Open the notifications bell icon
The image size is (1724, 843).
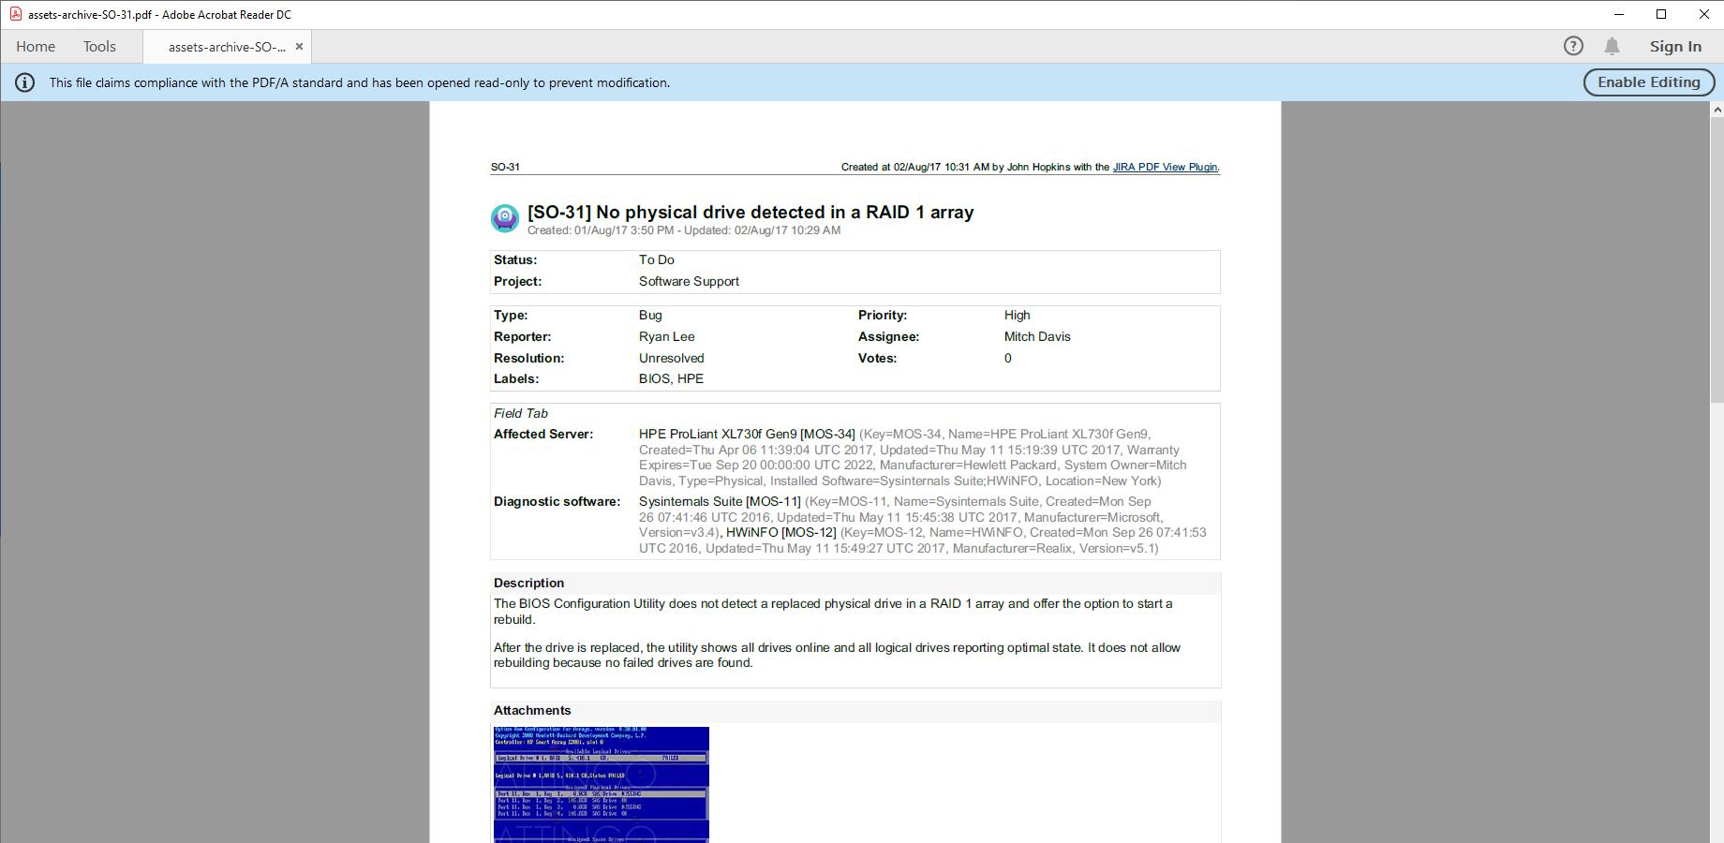(1612, 46)
